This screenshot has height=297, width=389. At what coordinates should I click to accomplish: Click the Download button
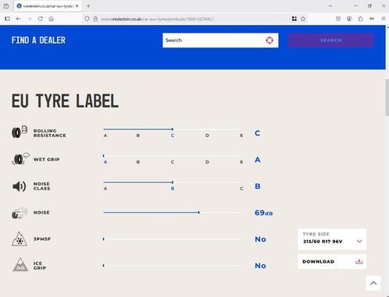pyautogui.click(x=332, y=261)
